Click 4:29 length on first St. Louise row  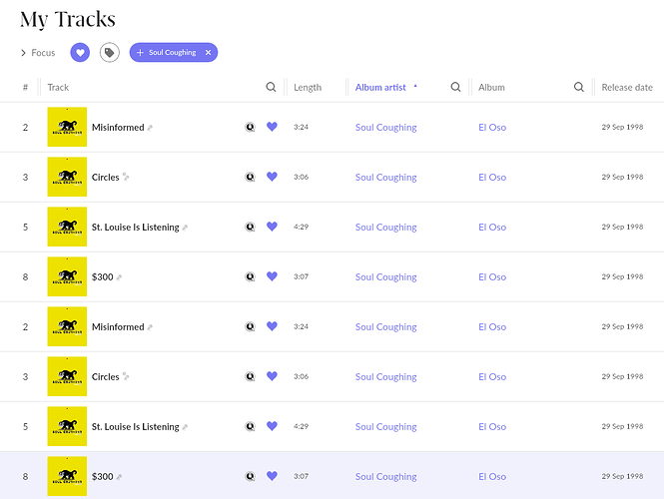[302, 227]
